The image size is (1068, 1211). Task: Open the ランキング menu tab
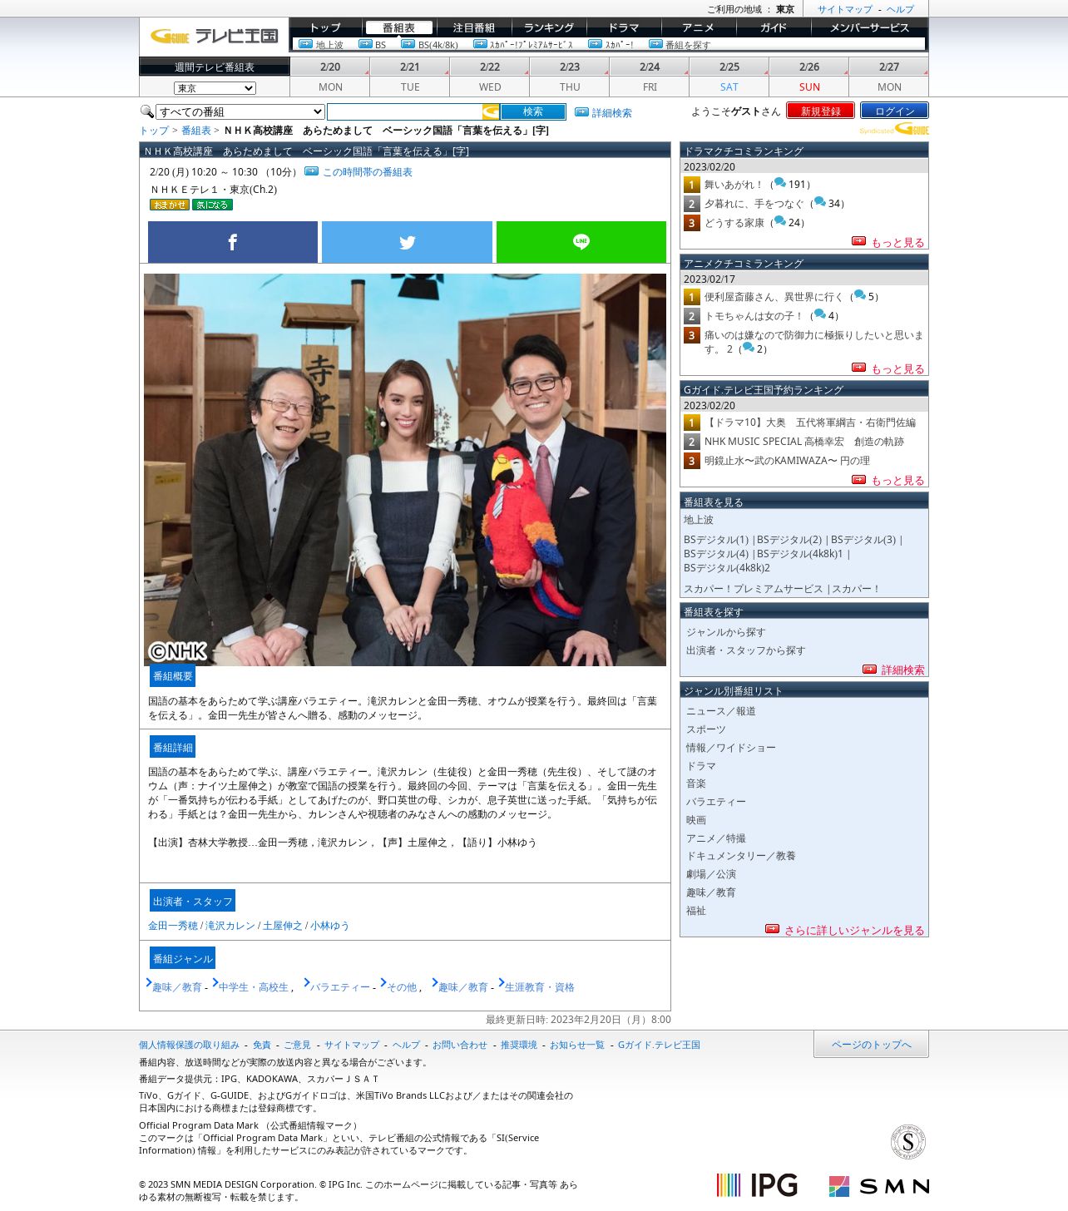click(549, 27)
